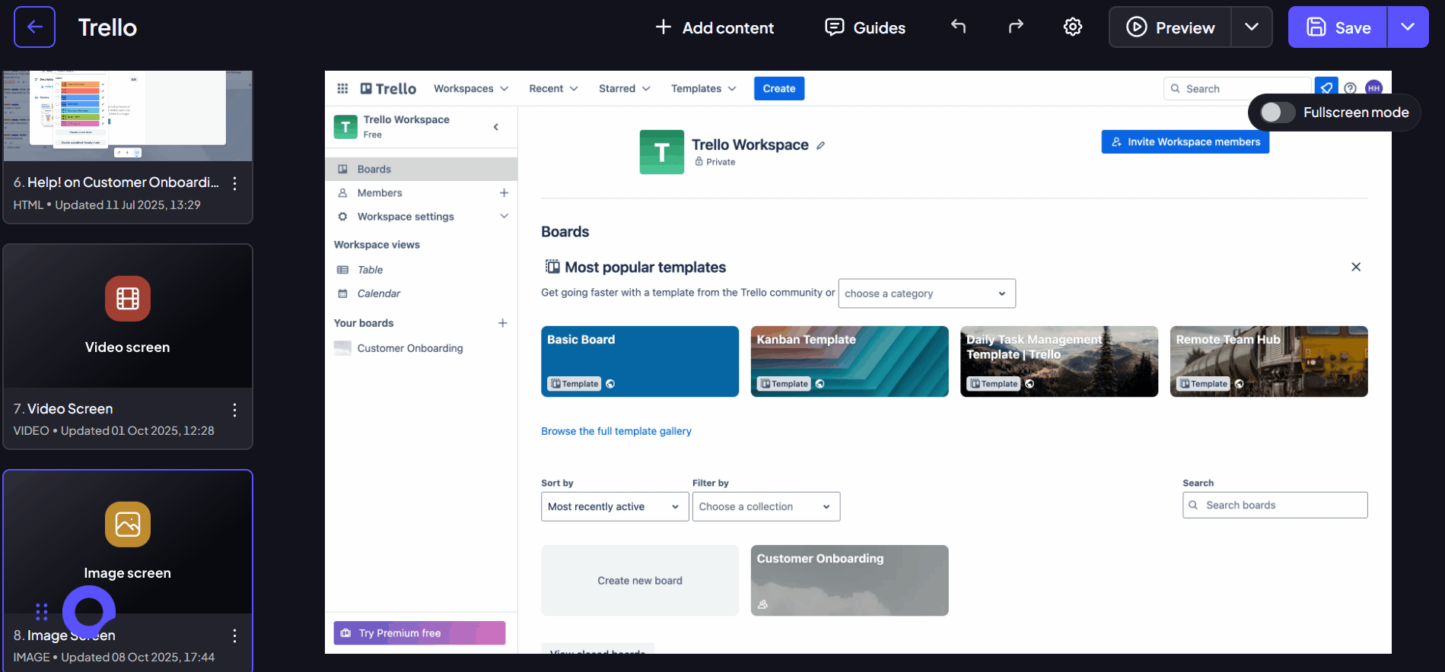Open the Customer Onboarding board tile
Screen dimensions: 1445x672
click(x=849, y=581)
